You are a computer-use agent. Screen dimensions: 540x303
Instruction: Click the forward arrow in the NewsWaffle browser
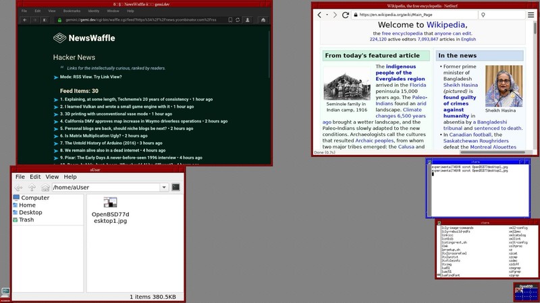coord(35,20)
